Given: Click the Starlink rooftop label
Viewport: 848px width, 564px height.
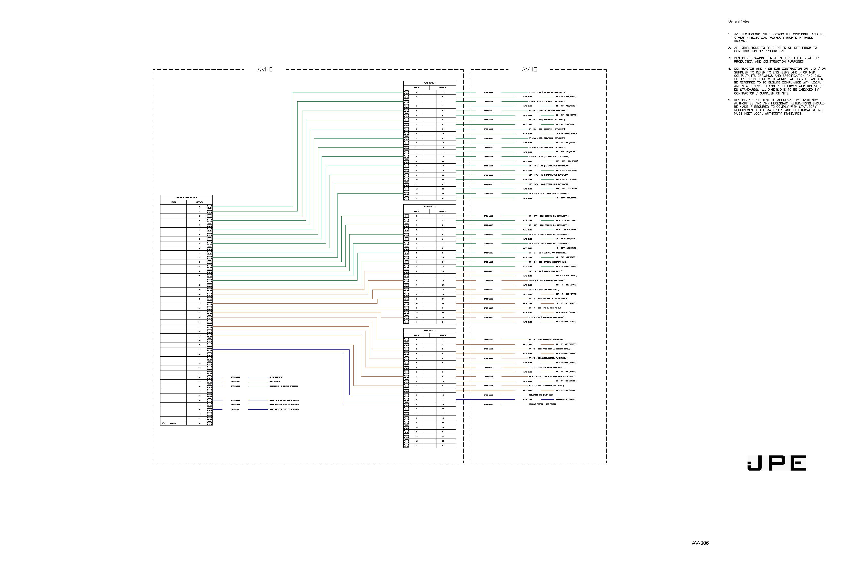Looking at the screenshot, I should pyautogui.click(x=542, y=404).
